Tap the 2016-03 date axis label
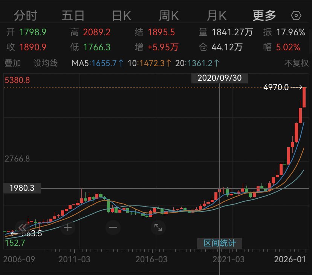Screen dimensions: 312x275 pyautogui.click(x=151, y=259)
